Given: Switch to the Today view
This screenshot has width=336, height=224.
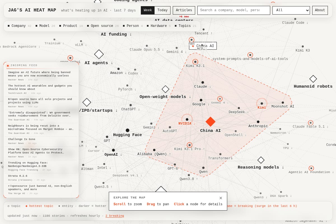Looking at the screenshot, I should [162, 10].
